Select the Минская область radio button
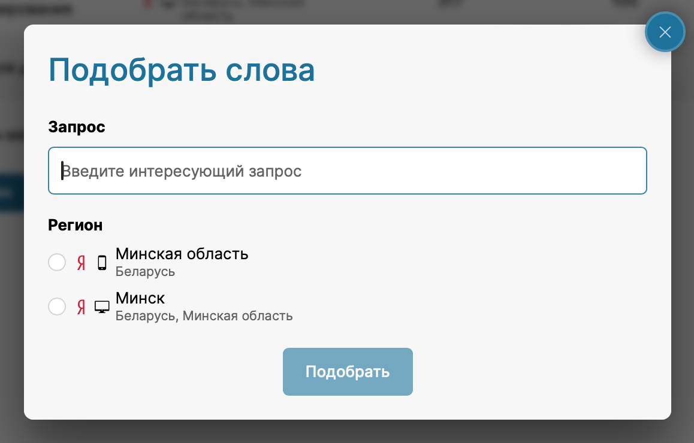 (x=57, y=262)
